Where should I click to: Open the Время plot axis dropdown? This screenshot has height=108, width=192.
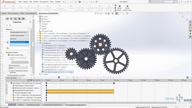coord(18,68)
